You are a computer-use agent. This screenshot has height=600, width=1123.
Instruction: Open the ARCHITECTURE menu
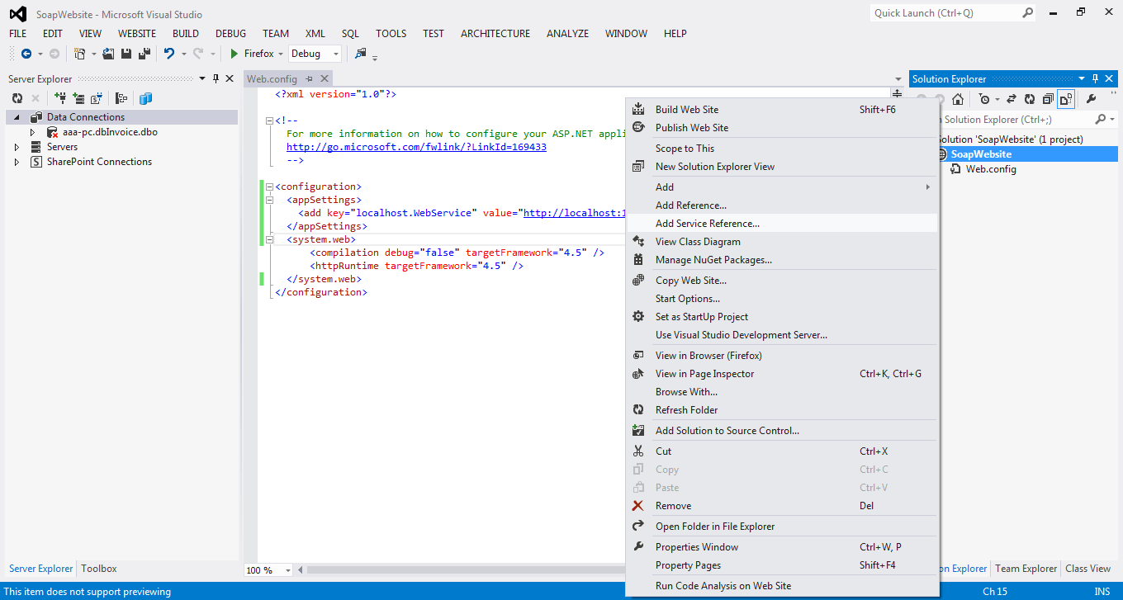point(495,34)
